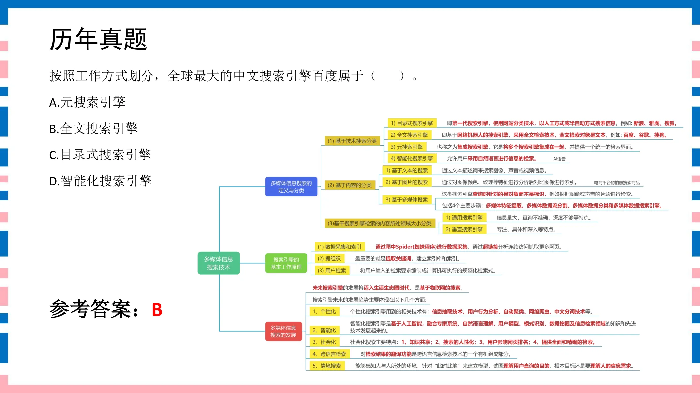The image size is (700, 393).
Task: Click the 2) 全文搜索引擎 mind map node
Action: coord(409,135)
